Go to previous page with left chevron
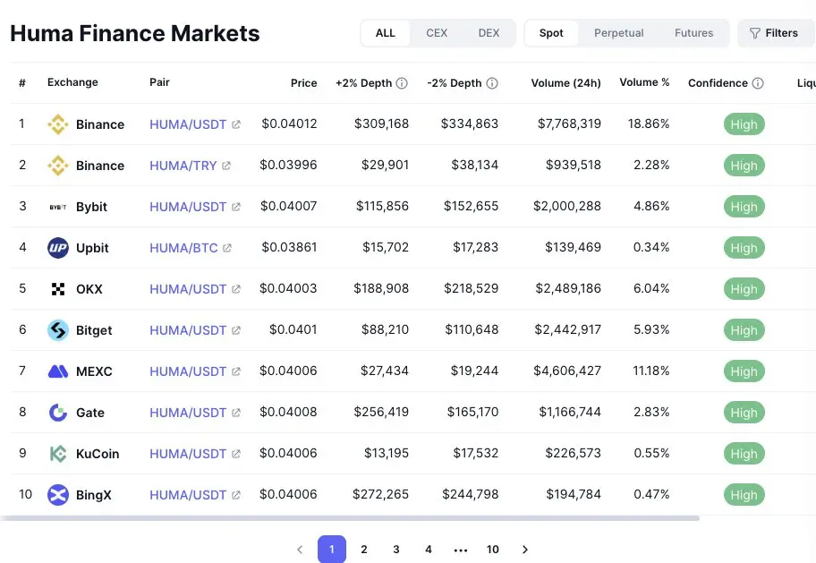Viewport: 816px width, 563px height. tap(300, 550)
